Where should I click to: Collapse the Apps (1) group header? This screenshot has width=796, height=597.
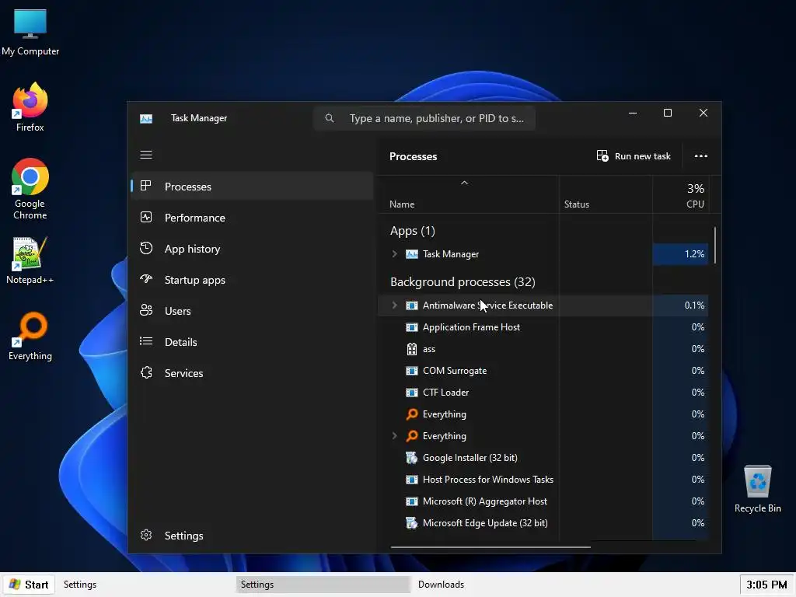click(x=413, y=231)
